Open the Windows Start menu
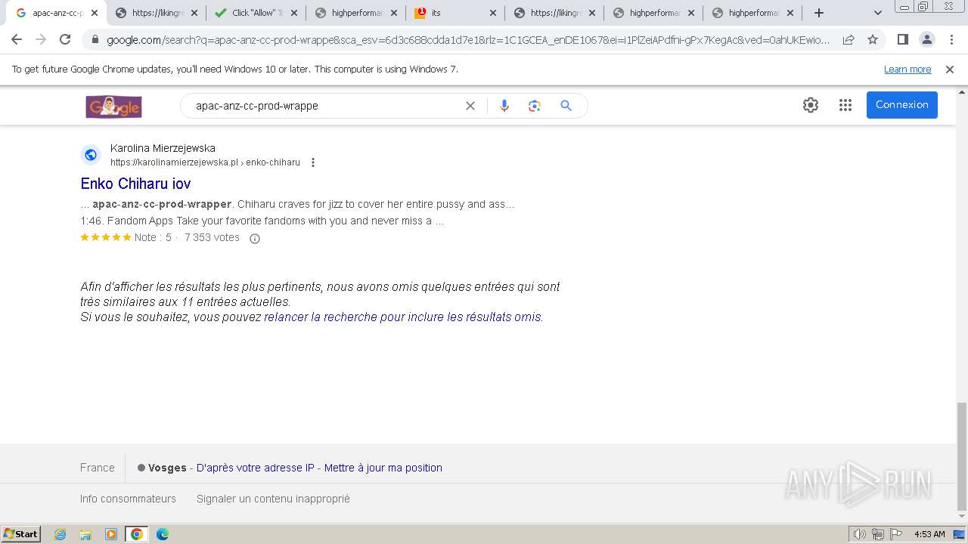This screenshot has width=968, height=544. click(20, 533)
